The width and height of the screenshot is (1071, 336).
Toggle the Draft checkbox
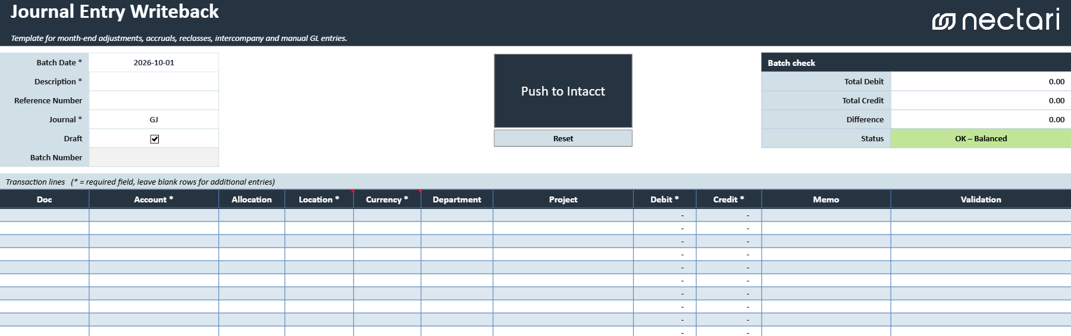coord(155,139)
